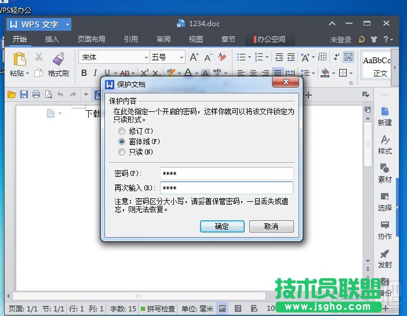
Task: Select the 只读(N) radio button
Action: click(122, 152)
